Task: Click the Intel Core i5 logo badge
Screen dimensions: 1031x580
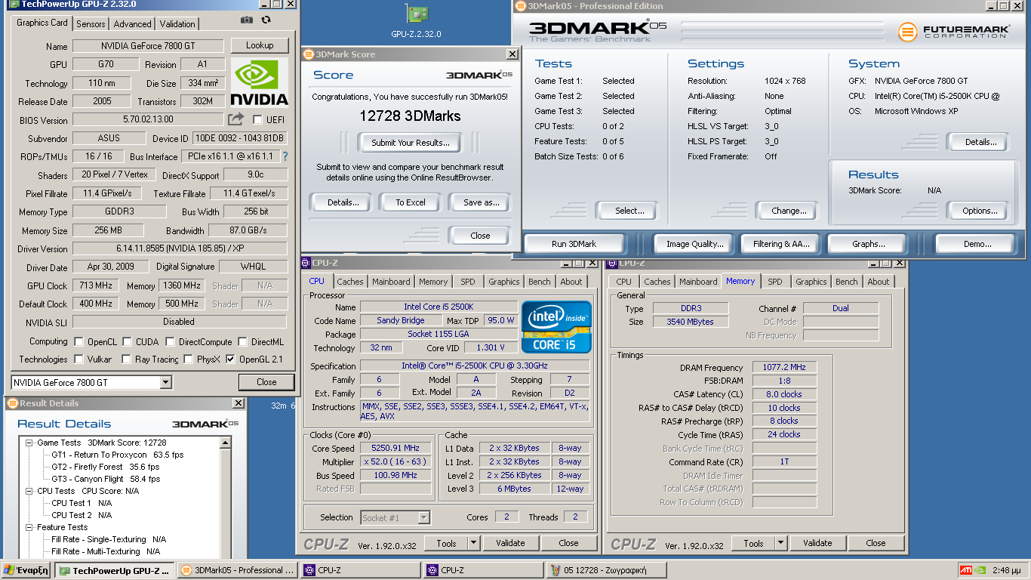Action: coord(556,326)
